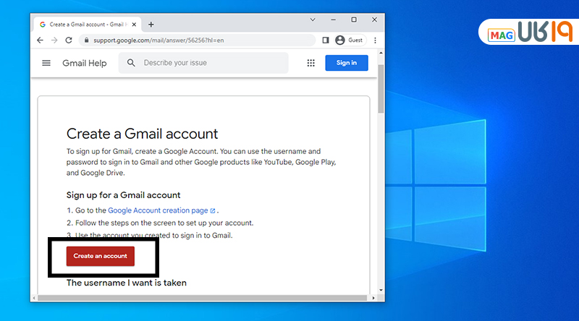Screen dimensions: 579x321
Task: Go back to the previous page
Action: 41,40
